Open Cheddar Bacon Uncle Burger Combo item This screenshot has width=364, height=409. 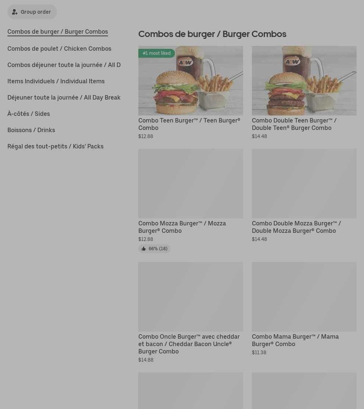[x=189, y=344]
